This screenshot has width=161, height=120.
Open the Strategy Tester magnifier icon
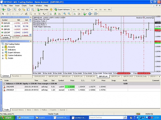[x=33, y=9]
